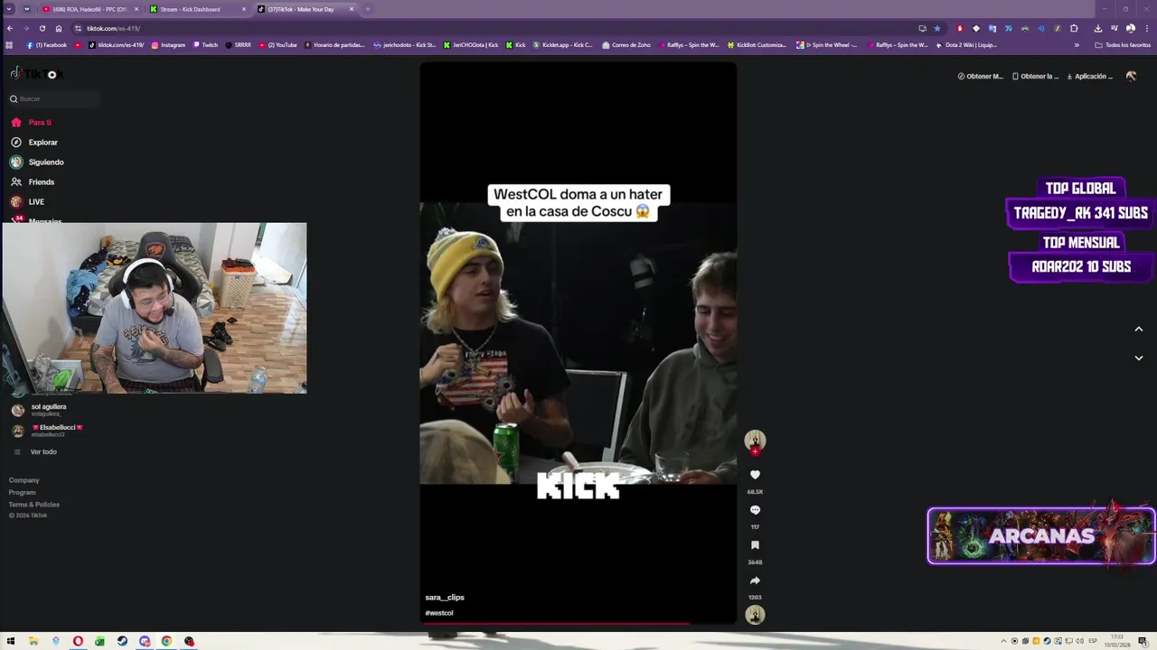Screen dimensions: 1157x650
Task: Open the taskbar clock and date
Action: [1117, 641]
